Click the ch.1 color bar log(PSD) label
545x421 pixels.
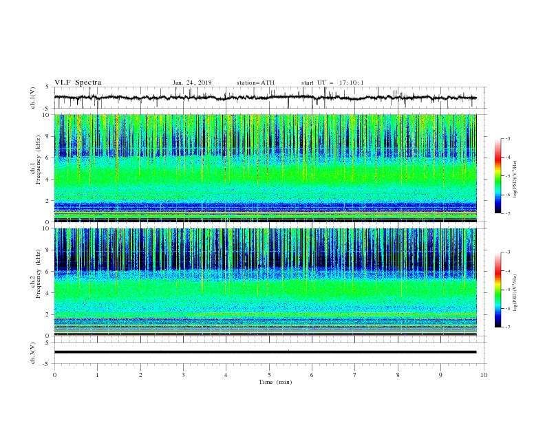click(515, 180)
